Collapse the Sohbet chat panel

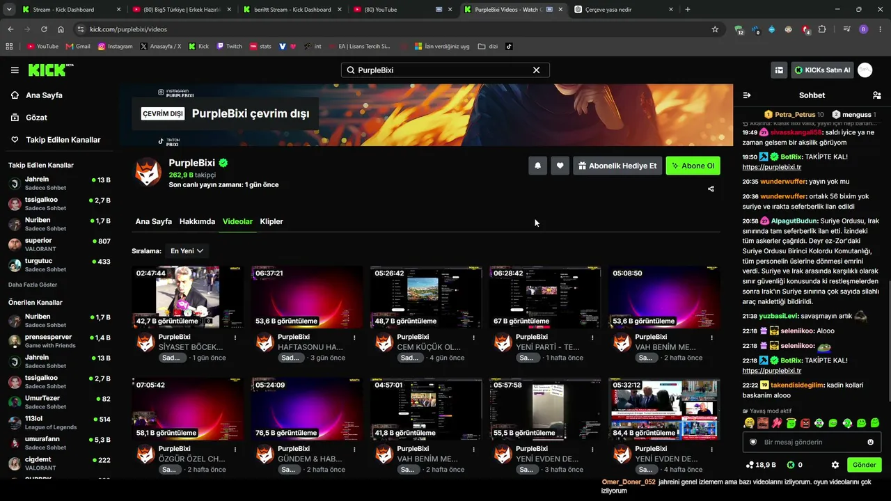point(747,95)
